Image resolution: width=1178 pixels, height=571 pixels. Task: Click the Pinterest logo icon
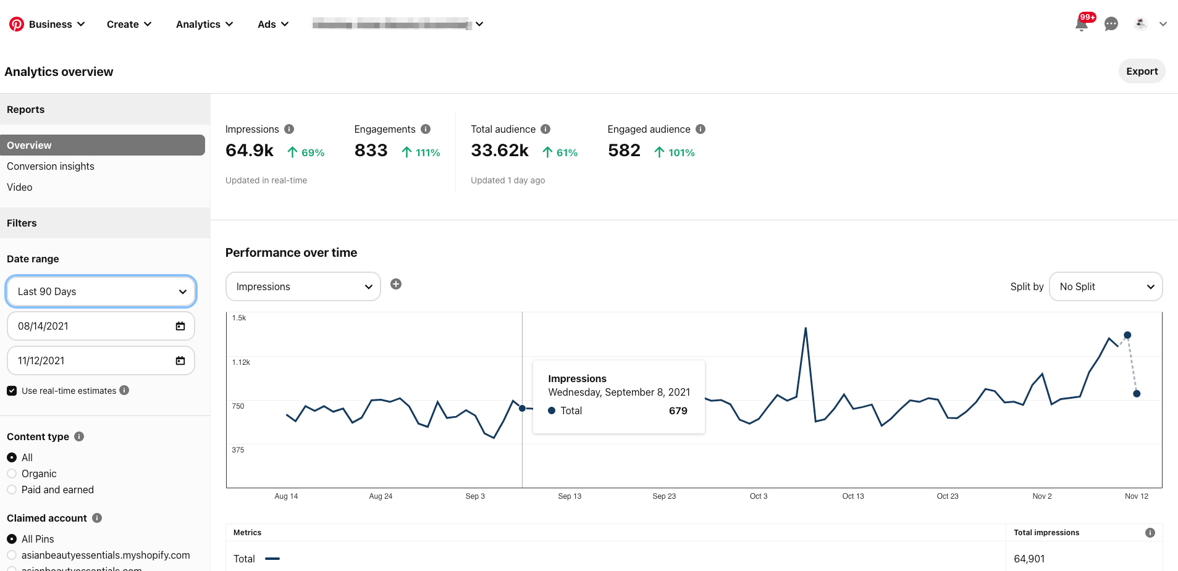coord(16,23)
